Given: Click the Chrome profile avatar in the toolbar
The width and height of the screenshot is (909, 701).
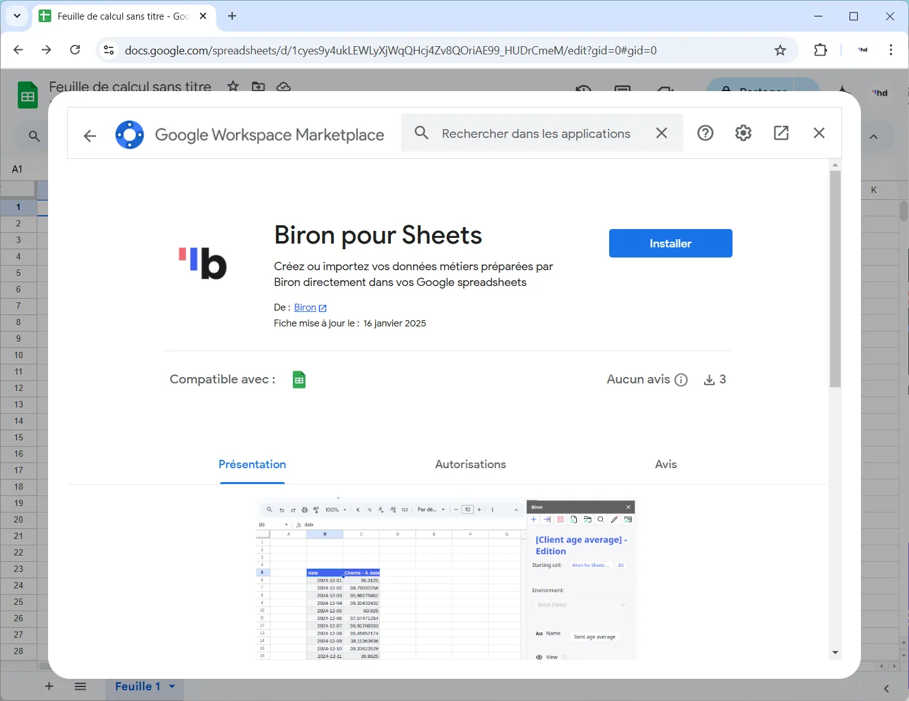Looking at the screenshot, I should pyautogui.click(x=863, y=50).
